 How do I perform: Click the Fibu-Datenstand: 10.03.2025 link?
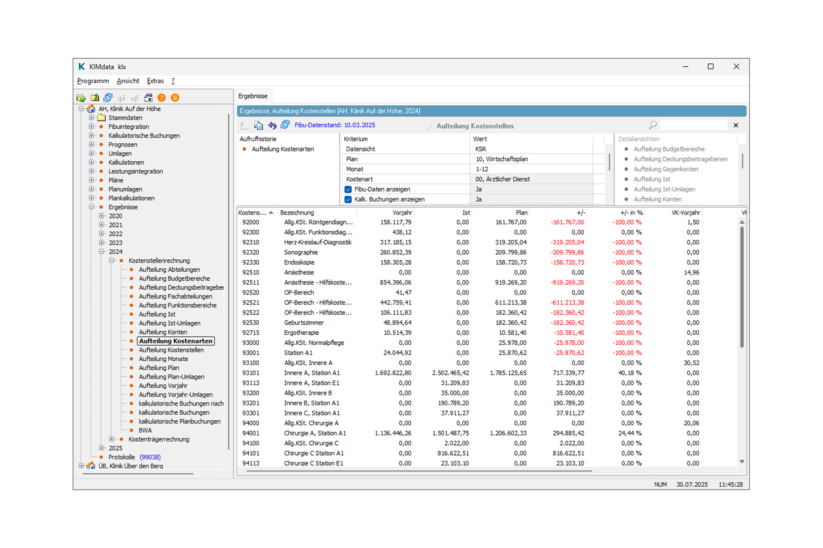pos(335,125)
